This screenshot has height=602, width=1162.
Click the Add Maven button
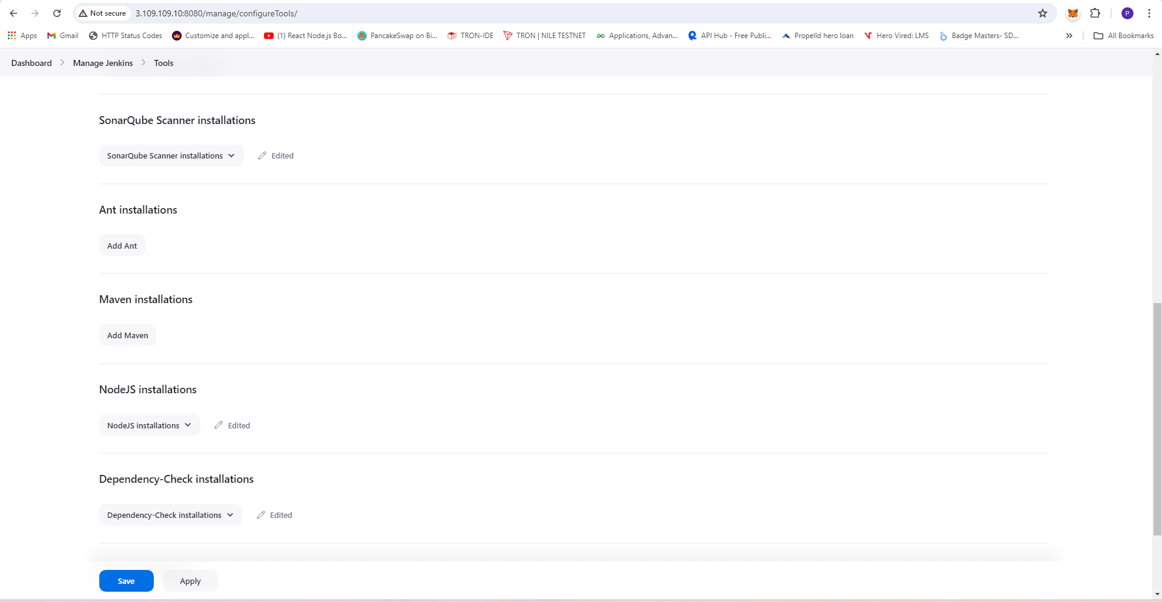(128, 335)
